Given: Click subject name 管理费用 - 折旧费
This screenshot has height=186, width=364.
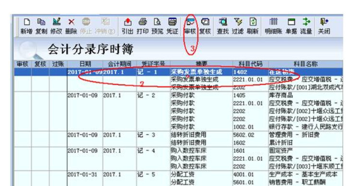Looking at the screenshot, I should click(x=294, y=135).
